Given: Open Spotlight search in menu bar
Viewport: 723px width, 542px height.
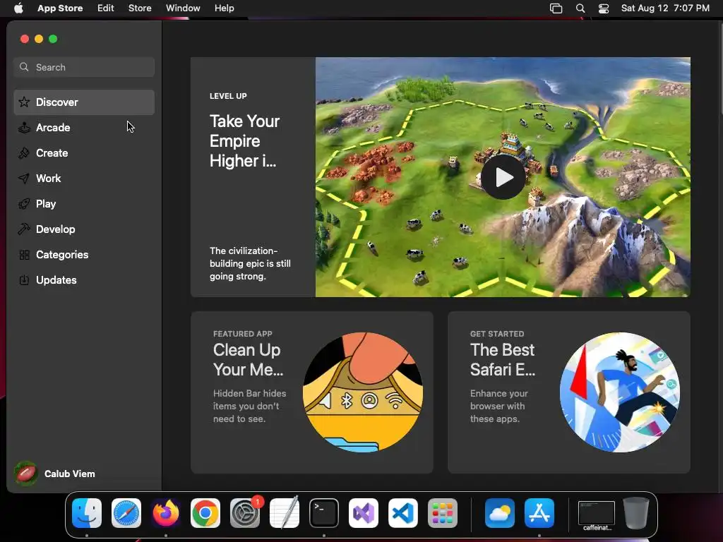Looking at the screenshot, I should tap(580, 8).
